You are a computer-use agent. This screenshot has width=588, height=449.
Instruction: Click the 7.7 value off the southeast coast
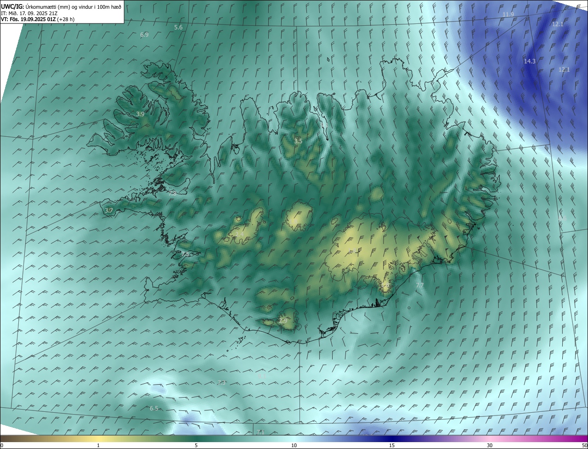pyautogui.click(x=419, y=286)
